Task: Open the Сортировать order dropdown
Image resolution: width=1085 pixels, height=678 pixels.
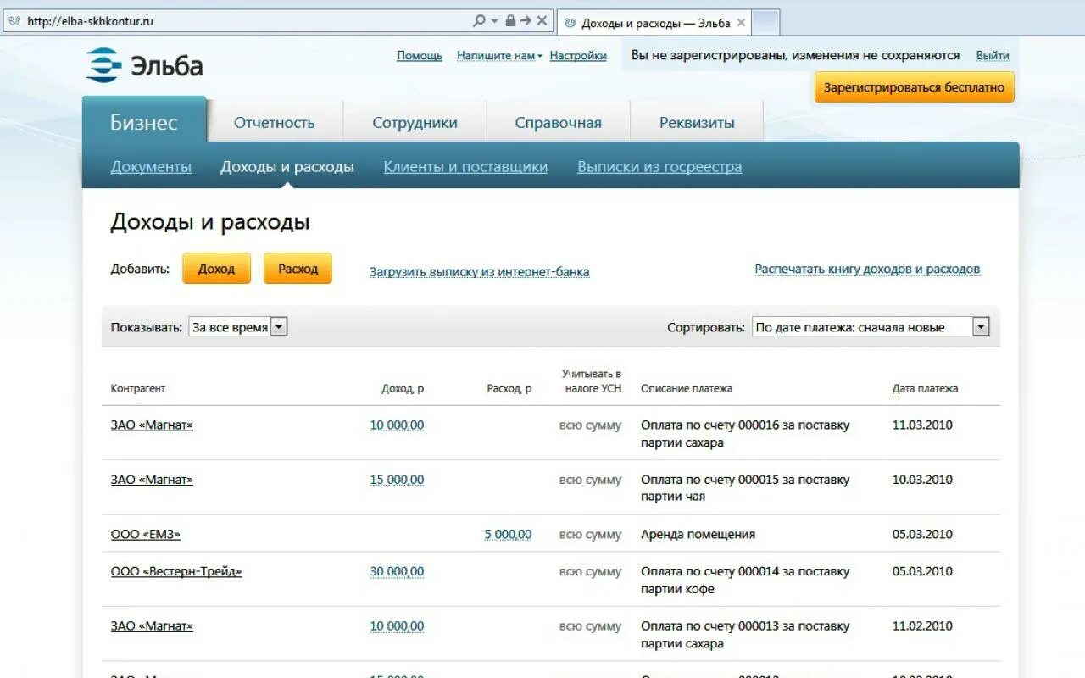Action: click(x=871, y=327)
